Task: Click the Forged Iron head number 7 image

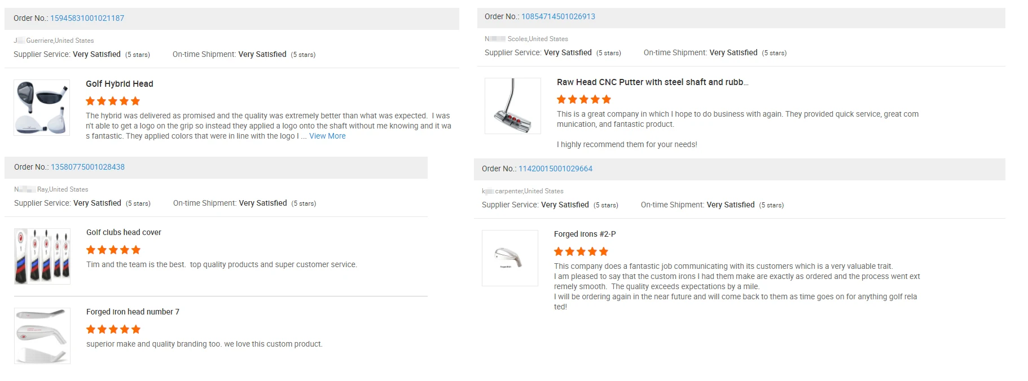Action: pyautogui.click(x=42, y=336)
